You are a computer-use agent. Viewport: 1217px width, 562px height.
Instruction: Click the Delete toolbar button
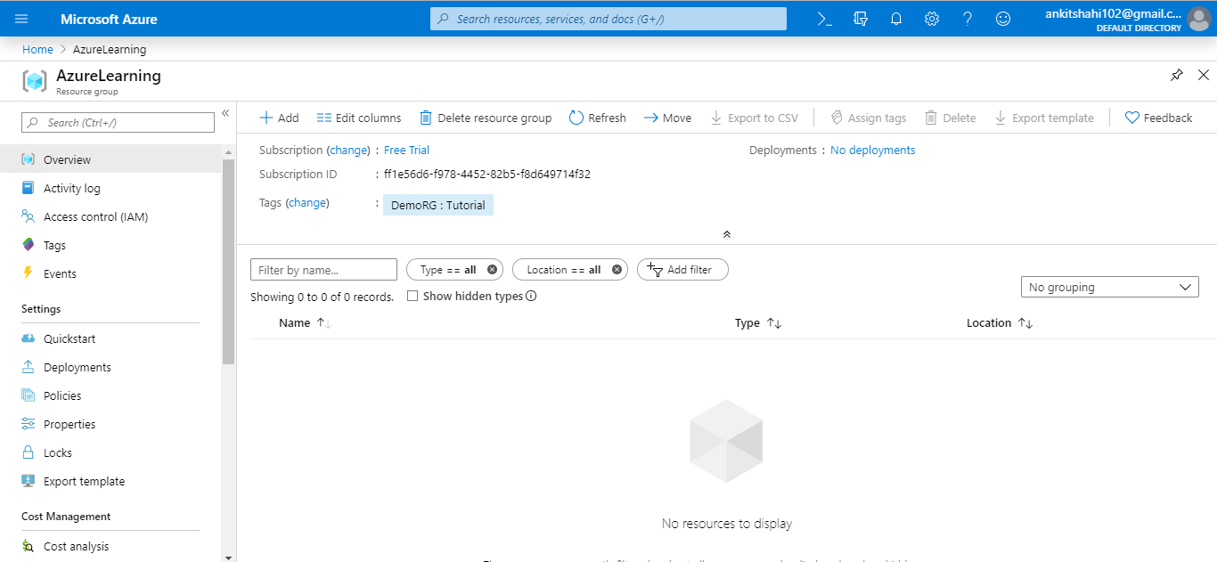950,118
